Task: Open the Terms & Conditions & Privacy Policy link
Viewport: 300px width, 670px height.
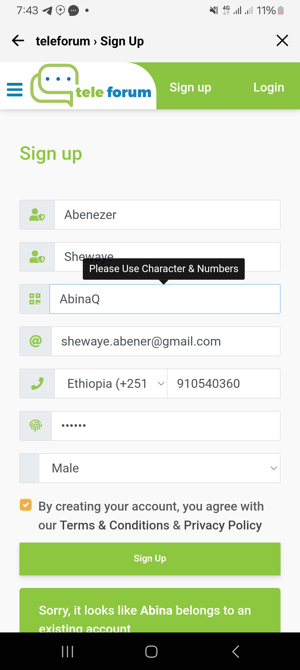Action: click(161, 525)
